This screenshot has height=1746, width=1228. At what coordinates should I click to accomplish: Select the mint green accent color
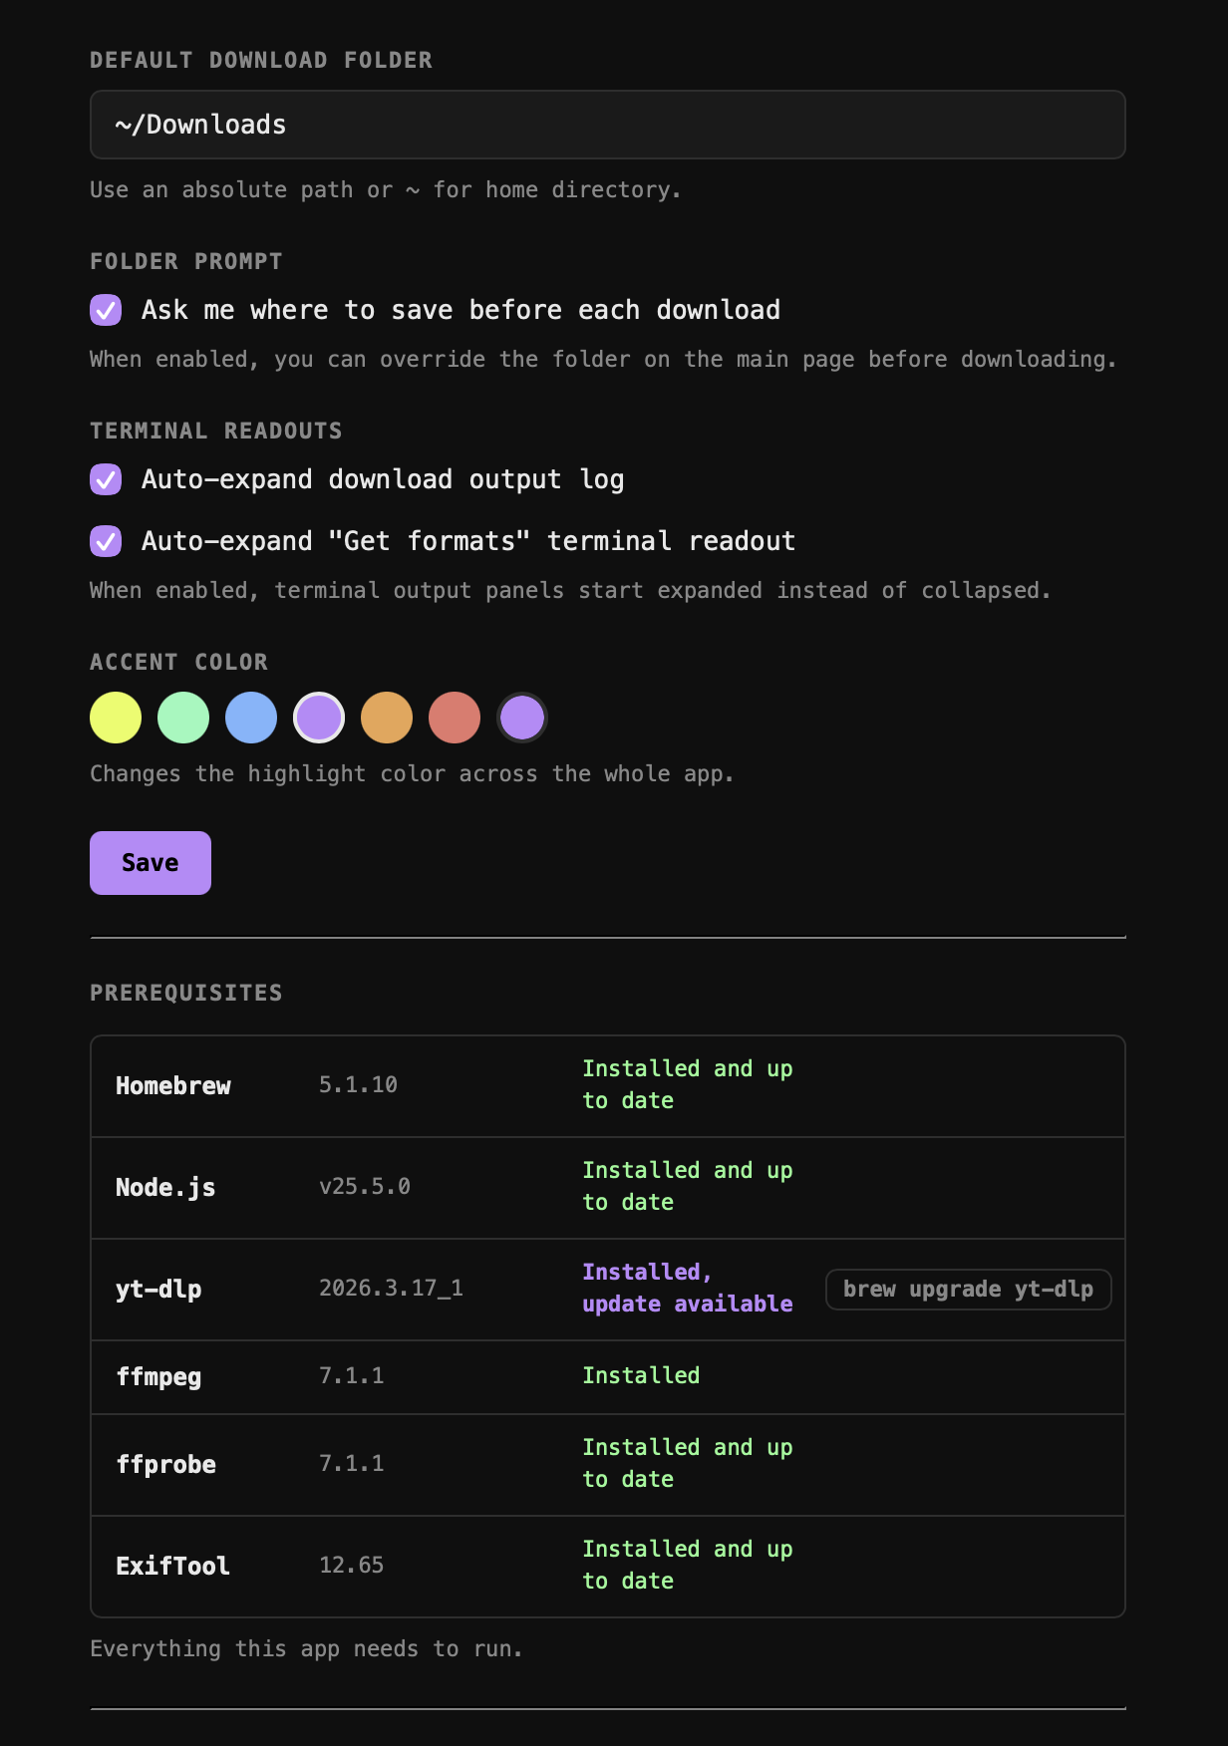click(x=183, y=718)
